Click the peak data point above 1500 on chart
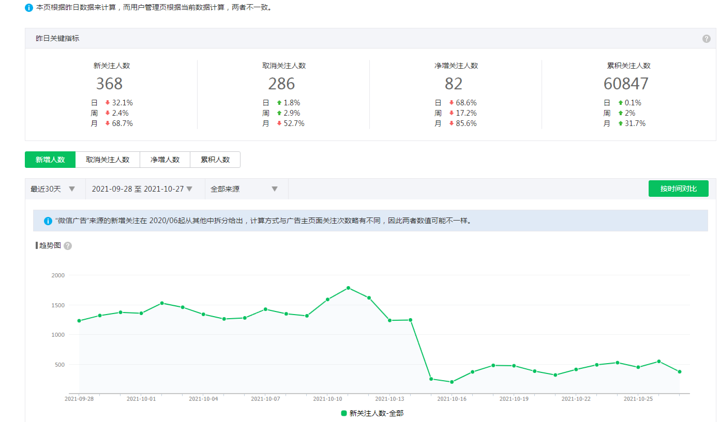Image resolution: width=720 pixels, height=422 pixels. coord(348,288)
